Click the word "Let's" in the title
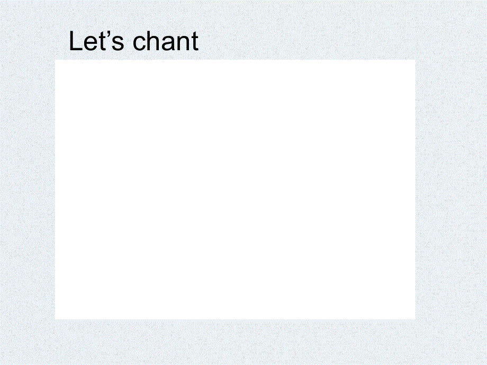 (x=93, y=42)
